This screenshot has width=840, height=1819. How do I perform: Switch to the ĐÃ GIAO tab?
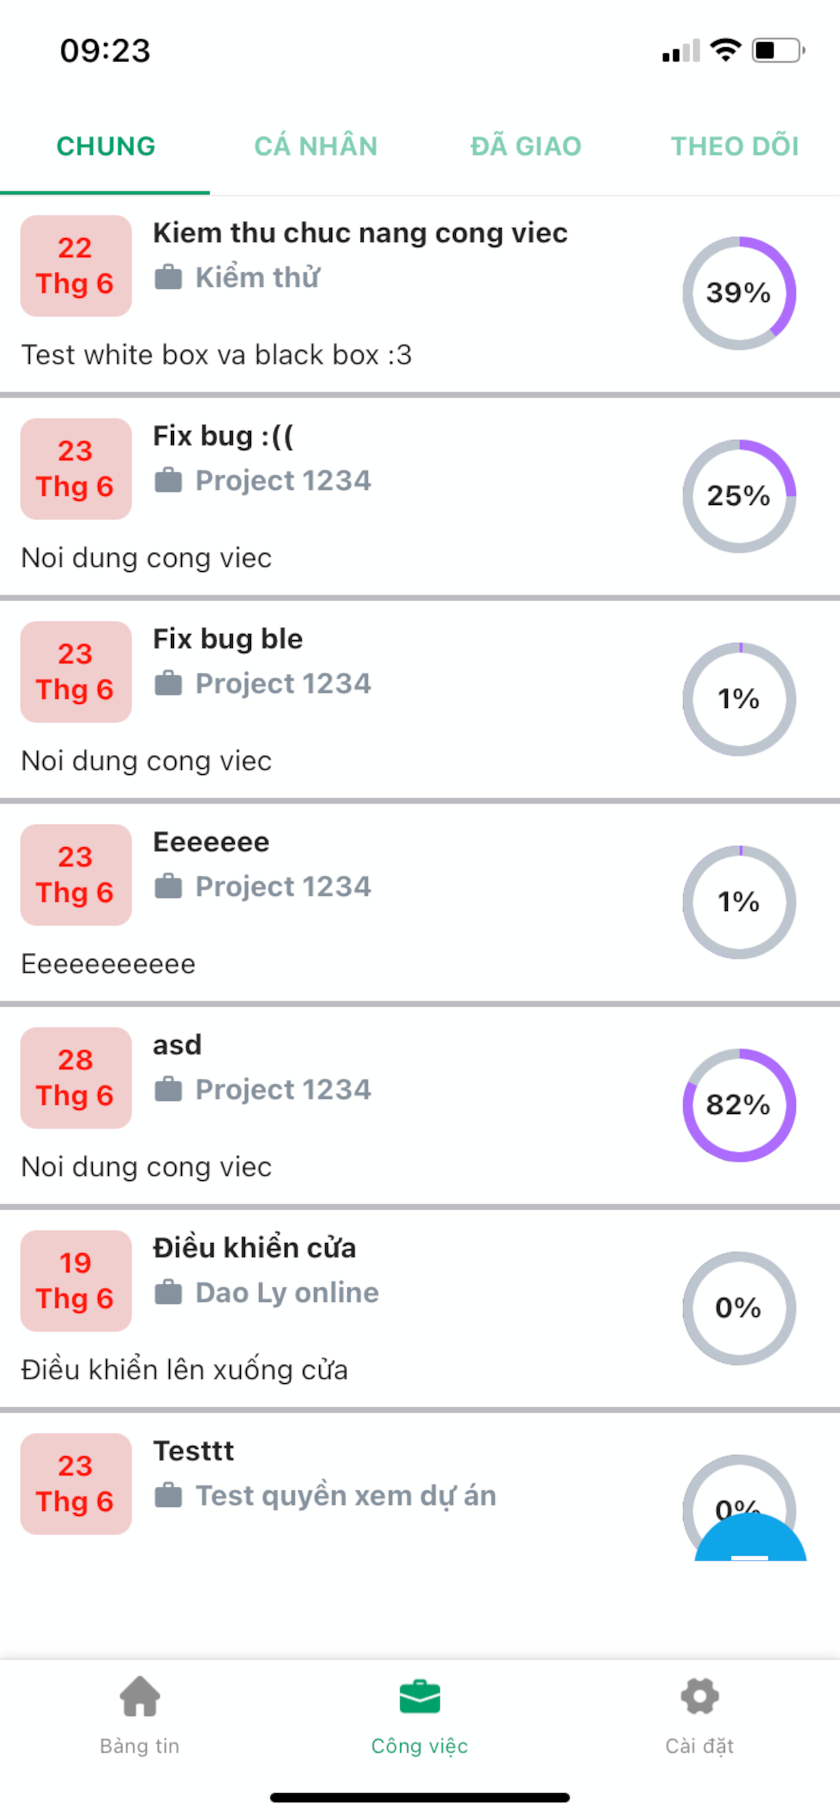click(526, 146)
